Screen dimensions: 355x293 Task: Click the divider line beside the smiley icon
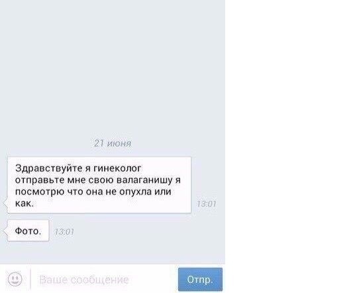(30, 279)
